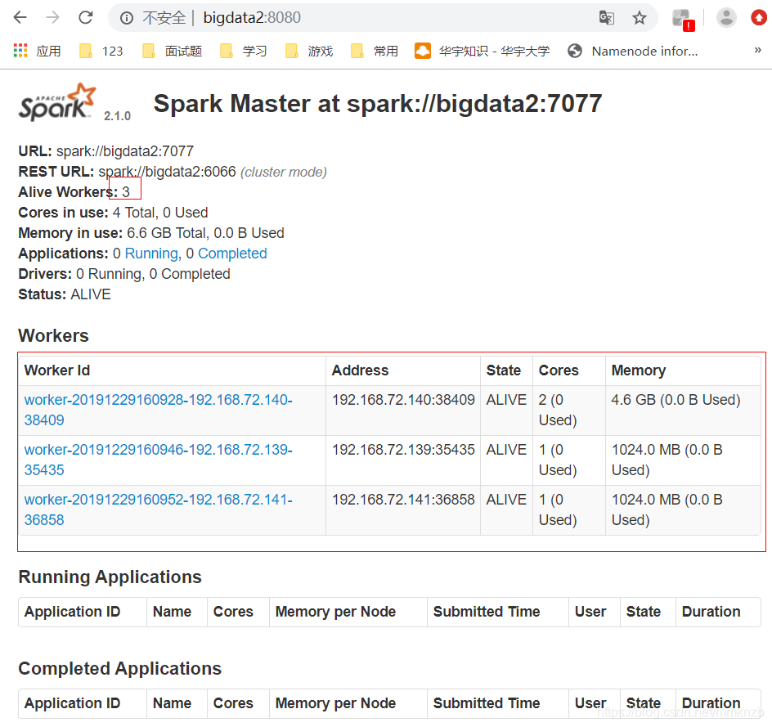Open the 学习 bookmark folder
The width and height of the screenshot is (772, 727).
pyautogui.click(x=243, y=52)
